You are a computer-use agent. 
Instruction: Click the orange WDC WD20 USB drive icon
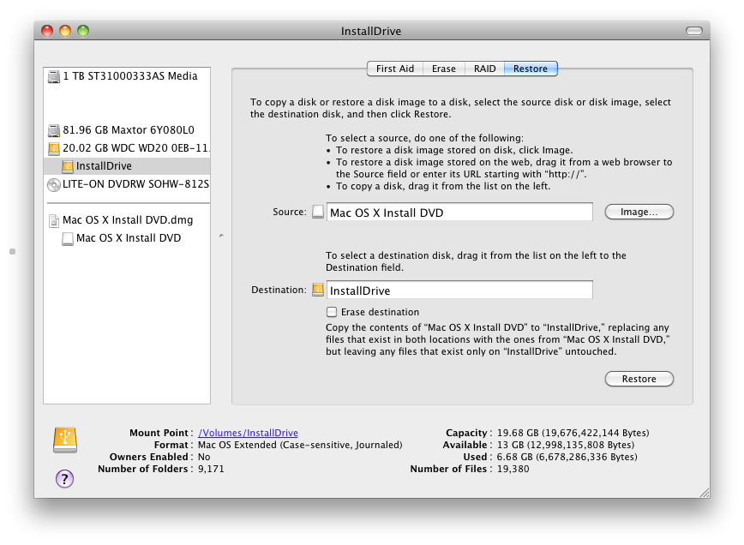[54, 148]
